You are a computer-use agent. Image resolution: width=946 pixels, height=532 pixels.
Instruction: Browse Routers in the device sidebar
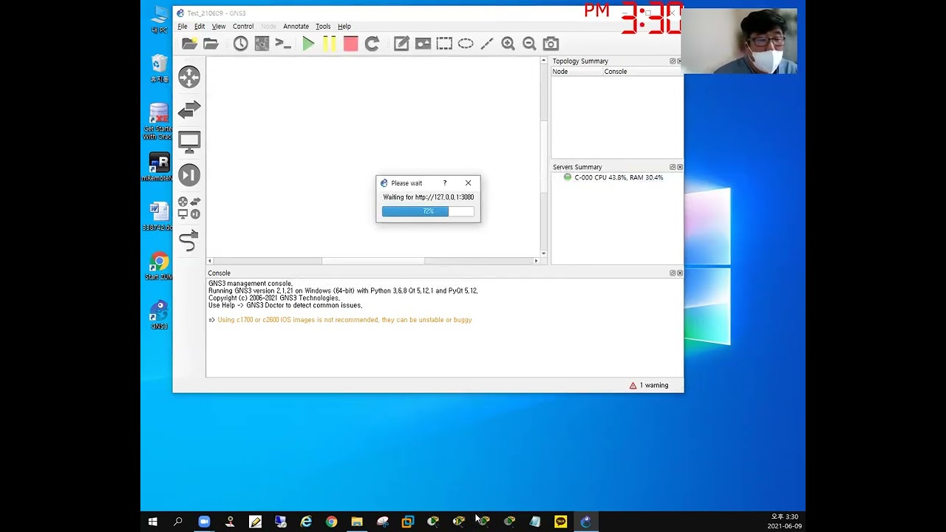[x=189, y=77]
